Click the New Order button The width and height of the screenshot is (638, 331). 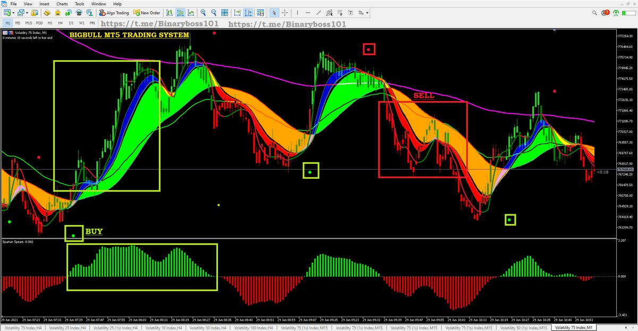147,13
